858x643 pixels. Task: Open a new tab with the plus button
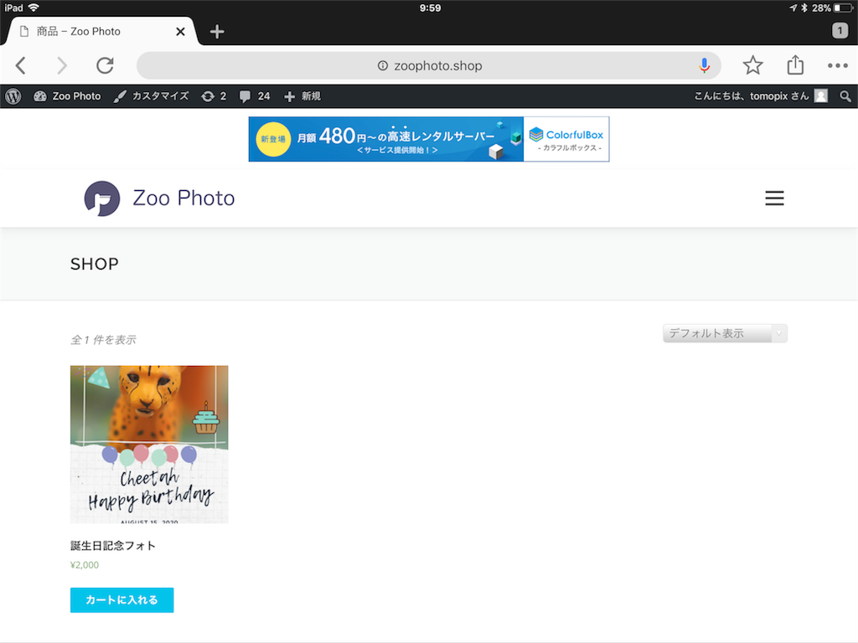point(217,32)
